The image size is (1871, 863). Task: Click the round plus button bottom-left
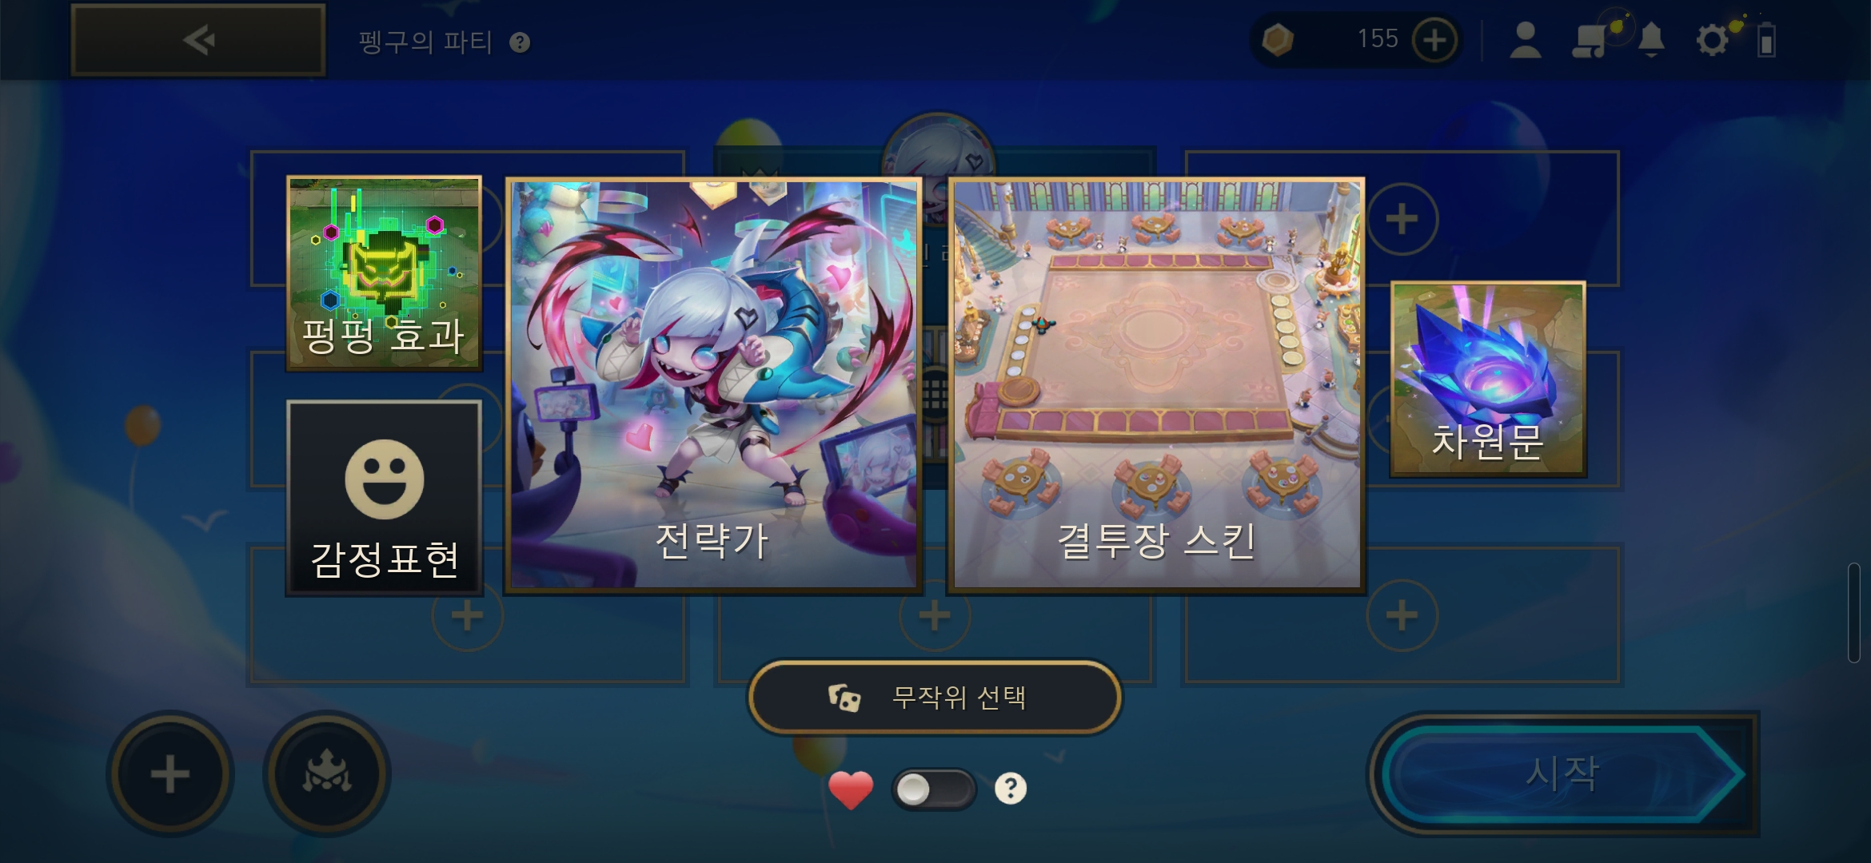[x=170, y=774]
